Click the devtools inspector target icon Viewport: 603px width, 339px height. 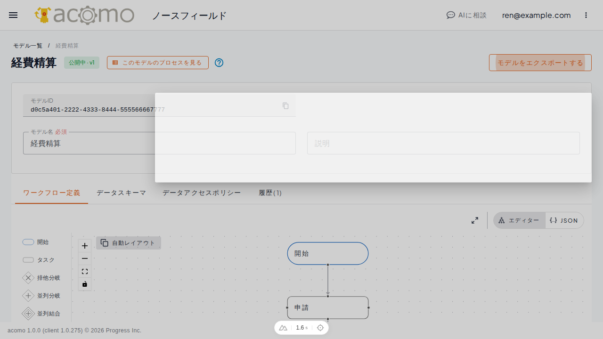coord(320,328)
